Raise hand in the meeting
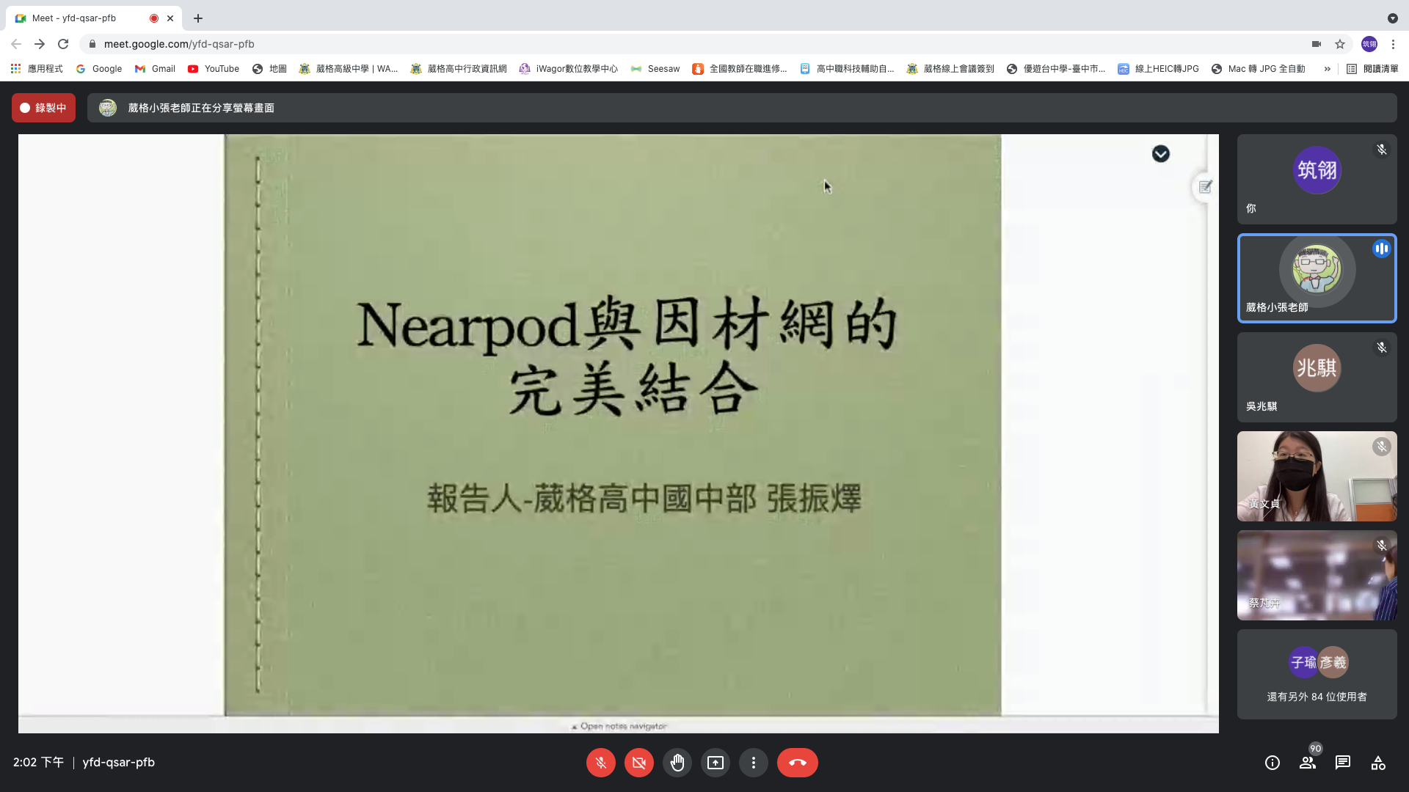The image size is (1409, 792). pos(677,763)
